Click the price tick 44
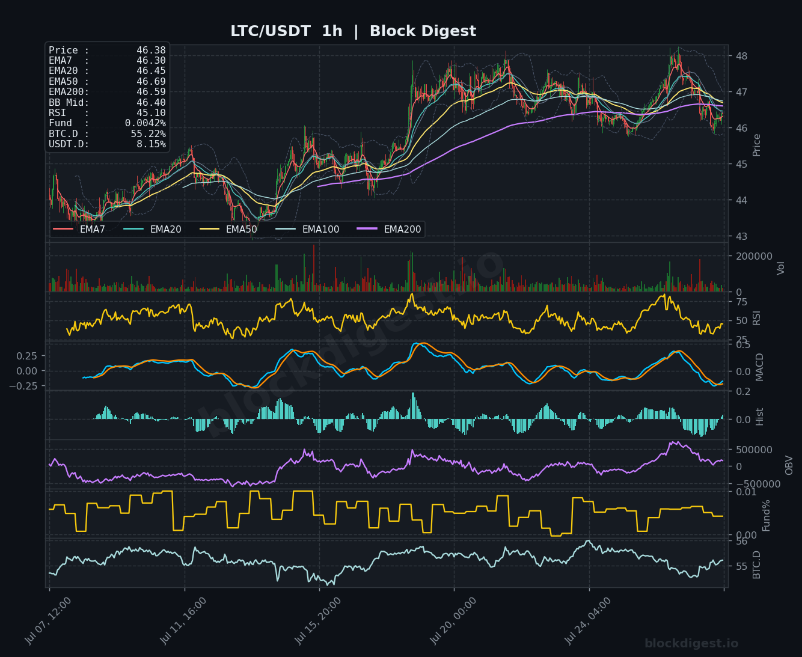Screen dimensions: 802x657 point(741,200)
